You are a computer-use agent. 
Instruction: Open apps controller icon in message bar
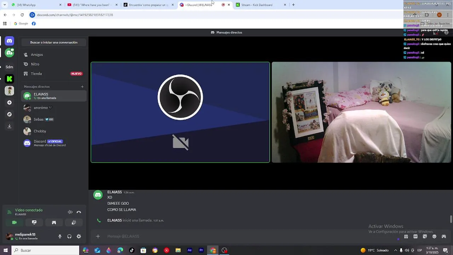tap(444, 237)
